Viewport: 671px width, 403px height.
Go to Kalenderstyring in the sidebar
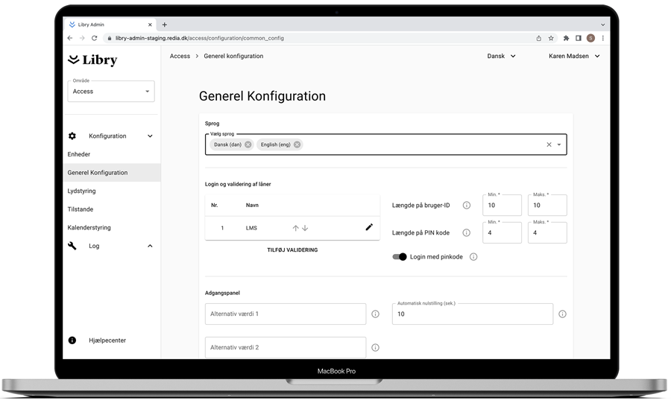click(x=89, y=227)
